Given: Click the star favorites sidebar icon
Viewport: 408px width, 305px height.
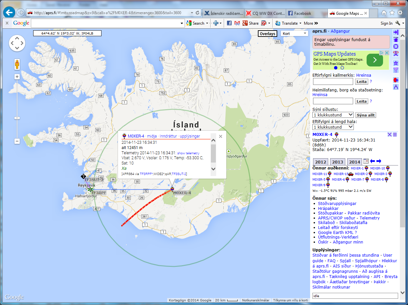Looking at the screenshot, I should click(x=396, y=63).
